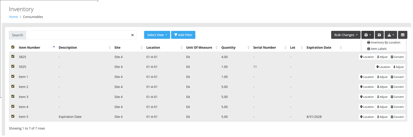This screenshot has height=137, width=413.
Task: Uncheck the checkbox for Item 4
Action: [13, 106]
